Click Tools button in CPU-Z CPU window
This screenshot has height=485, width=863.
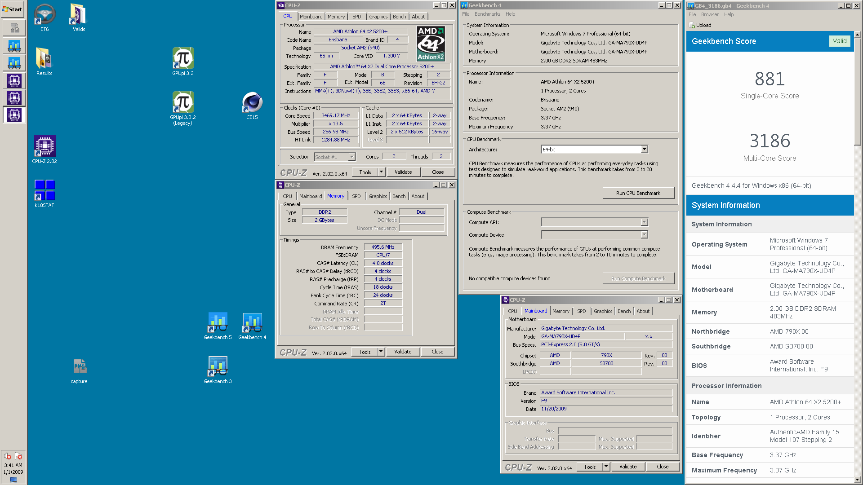[x=365, y=172]
